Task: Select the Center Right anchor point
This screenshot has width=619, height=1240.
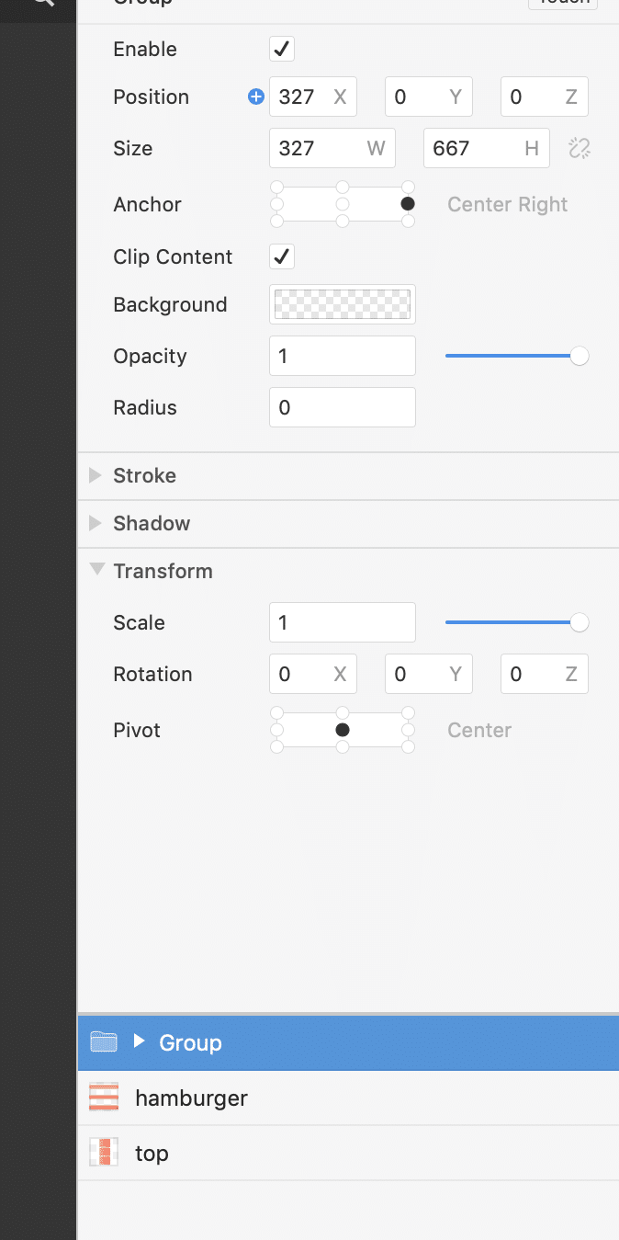Action: [408, 204]
